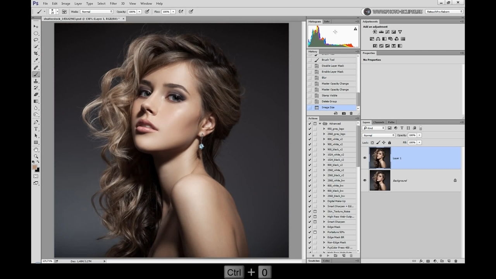This screenshot has height=279, width=496.
Task: Select the Zoom tool
Action: coord(36,156)
